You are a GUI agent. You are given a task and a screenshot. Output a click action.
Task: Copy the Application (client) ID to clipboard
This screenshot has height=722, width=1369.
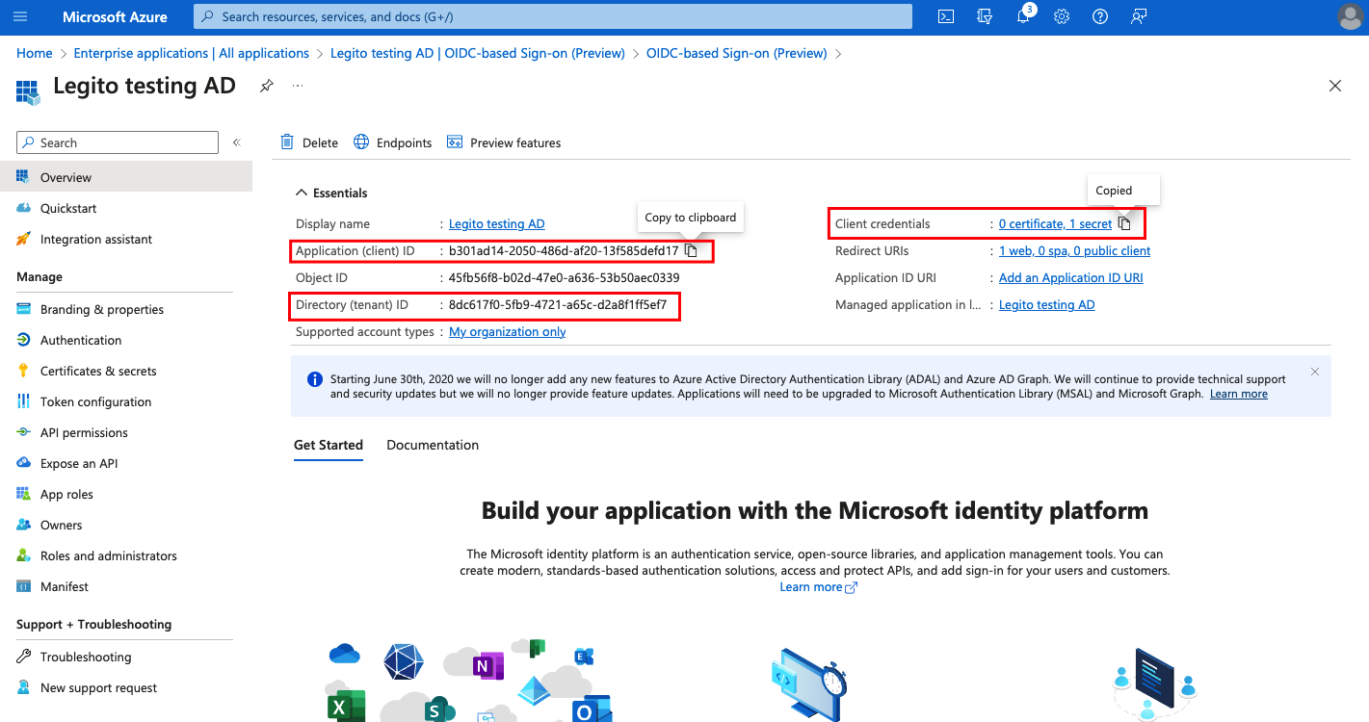coord(691,251)
